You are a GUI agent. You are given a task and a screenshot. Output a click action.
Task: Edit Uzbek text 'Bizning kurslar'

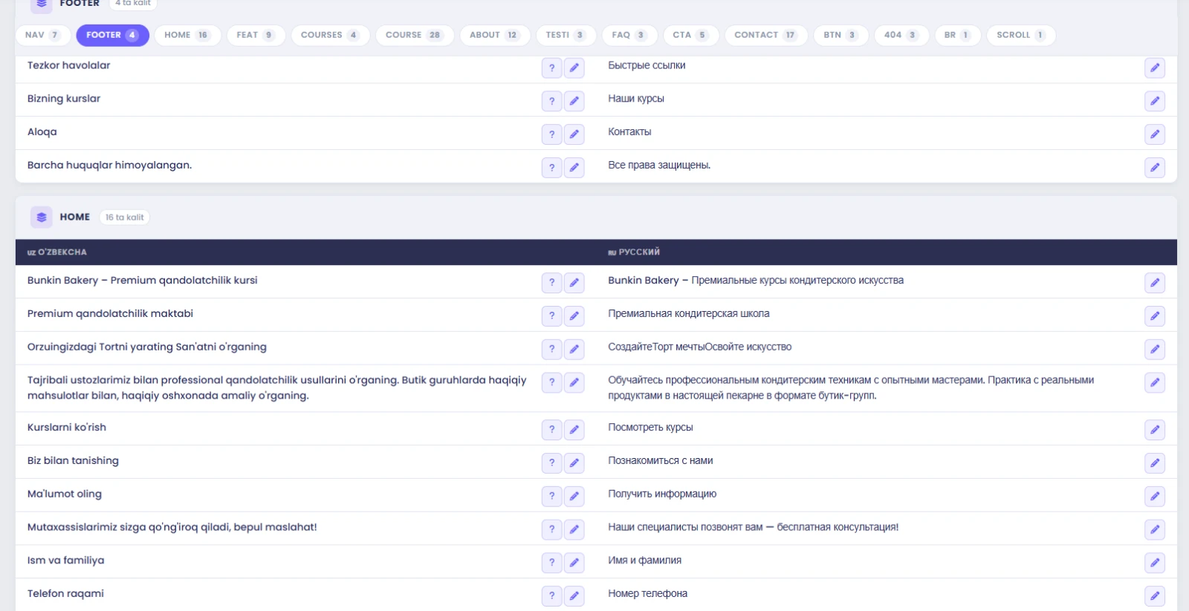coord(574,101)
